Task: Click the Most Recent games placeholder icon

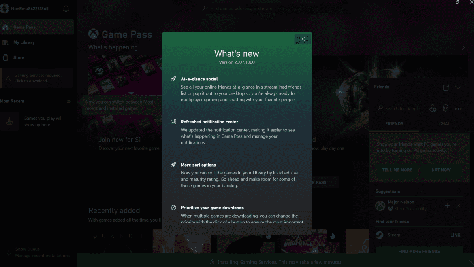Action: tap(9, 121)
